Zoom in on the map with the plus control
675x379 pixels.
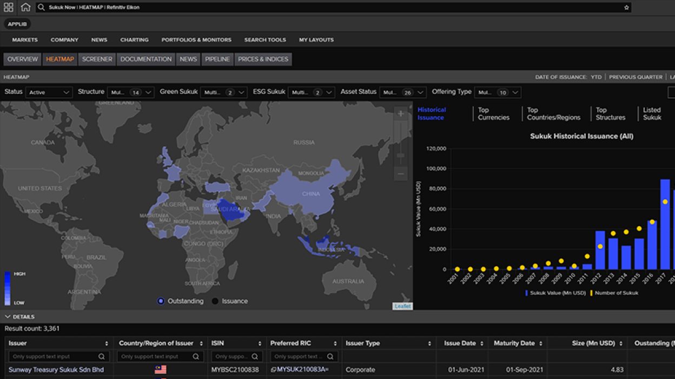click(x=400, y=114)
